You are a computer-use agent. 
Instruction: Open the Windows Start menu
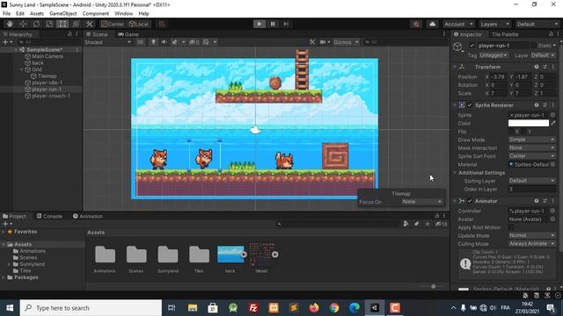[10, 308]
